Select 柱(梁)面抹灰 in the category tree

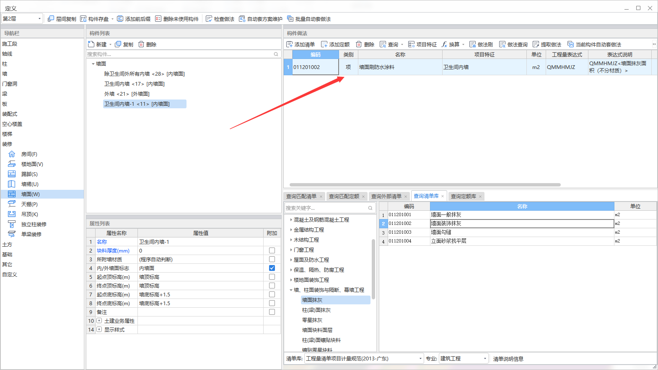point(316,310)
